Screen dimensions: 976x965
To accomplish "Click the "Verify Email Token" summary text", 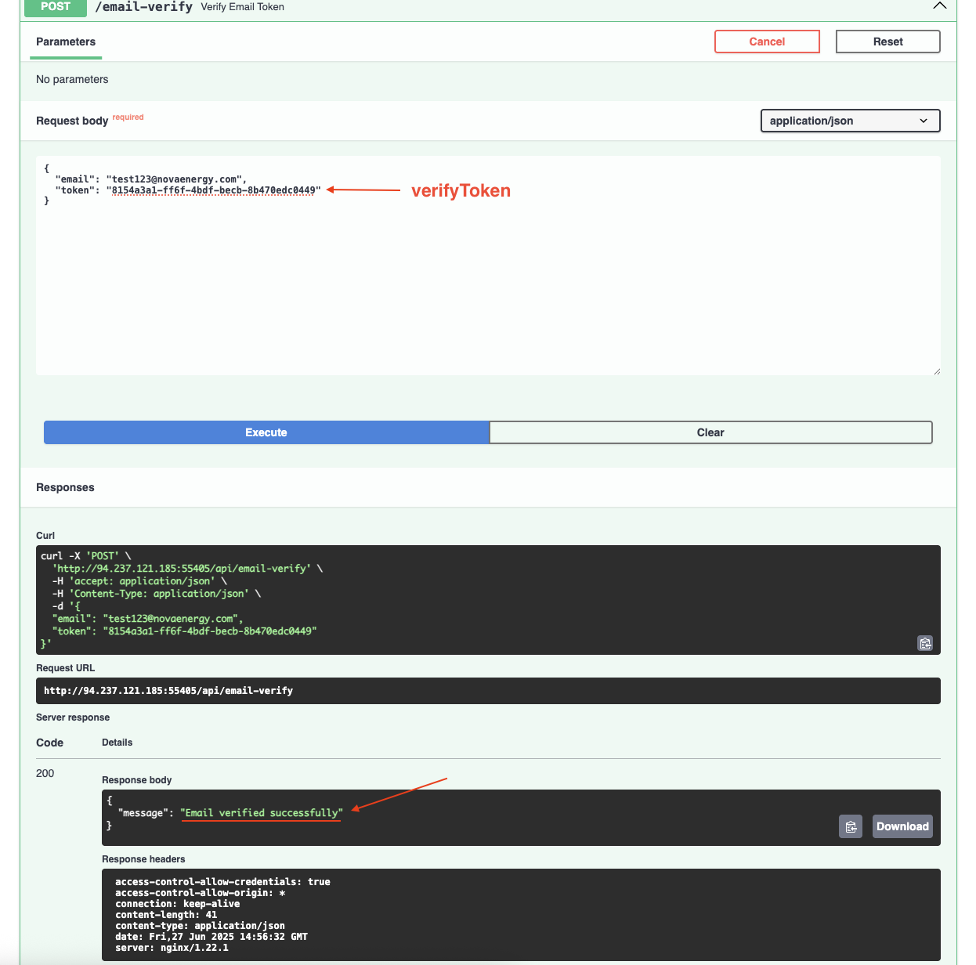I will (243, 6).
